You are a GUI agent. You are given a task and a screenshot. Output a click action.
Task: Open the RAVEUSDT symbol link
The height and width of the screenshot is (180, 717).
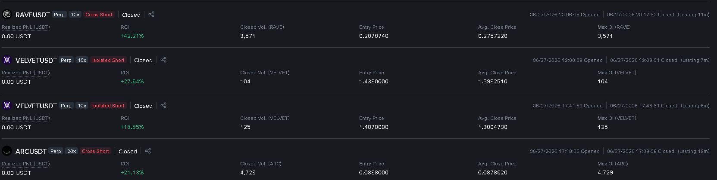click(33, 15)
